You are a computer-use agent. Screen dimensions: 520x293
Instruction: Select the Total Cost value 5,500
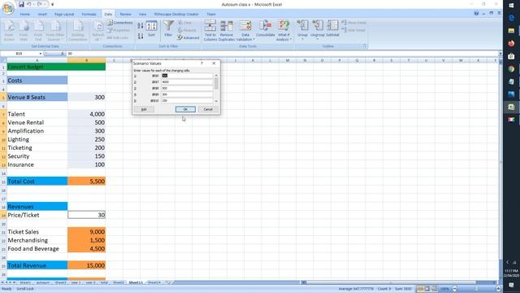[87, 181]
